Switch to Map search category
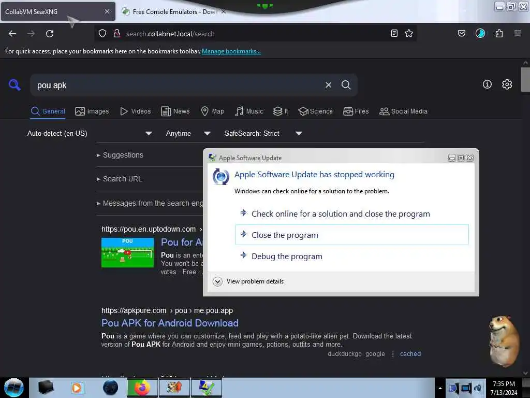 point(212,111)
